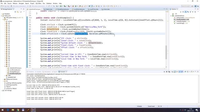Click the Eclipse taskbar icon
This screenshot has width=200, height=112.
click(x=33, y=110)
